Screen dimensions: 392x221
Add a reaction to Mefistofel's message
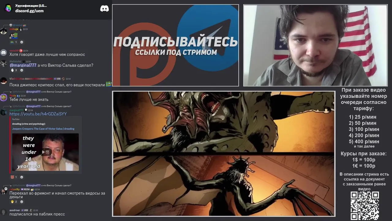21,70
